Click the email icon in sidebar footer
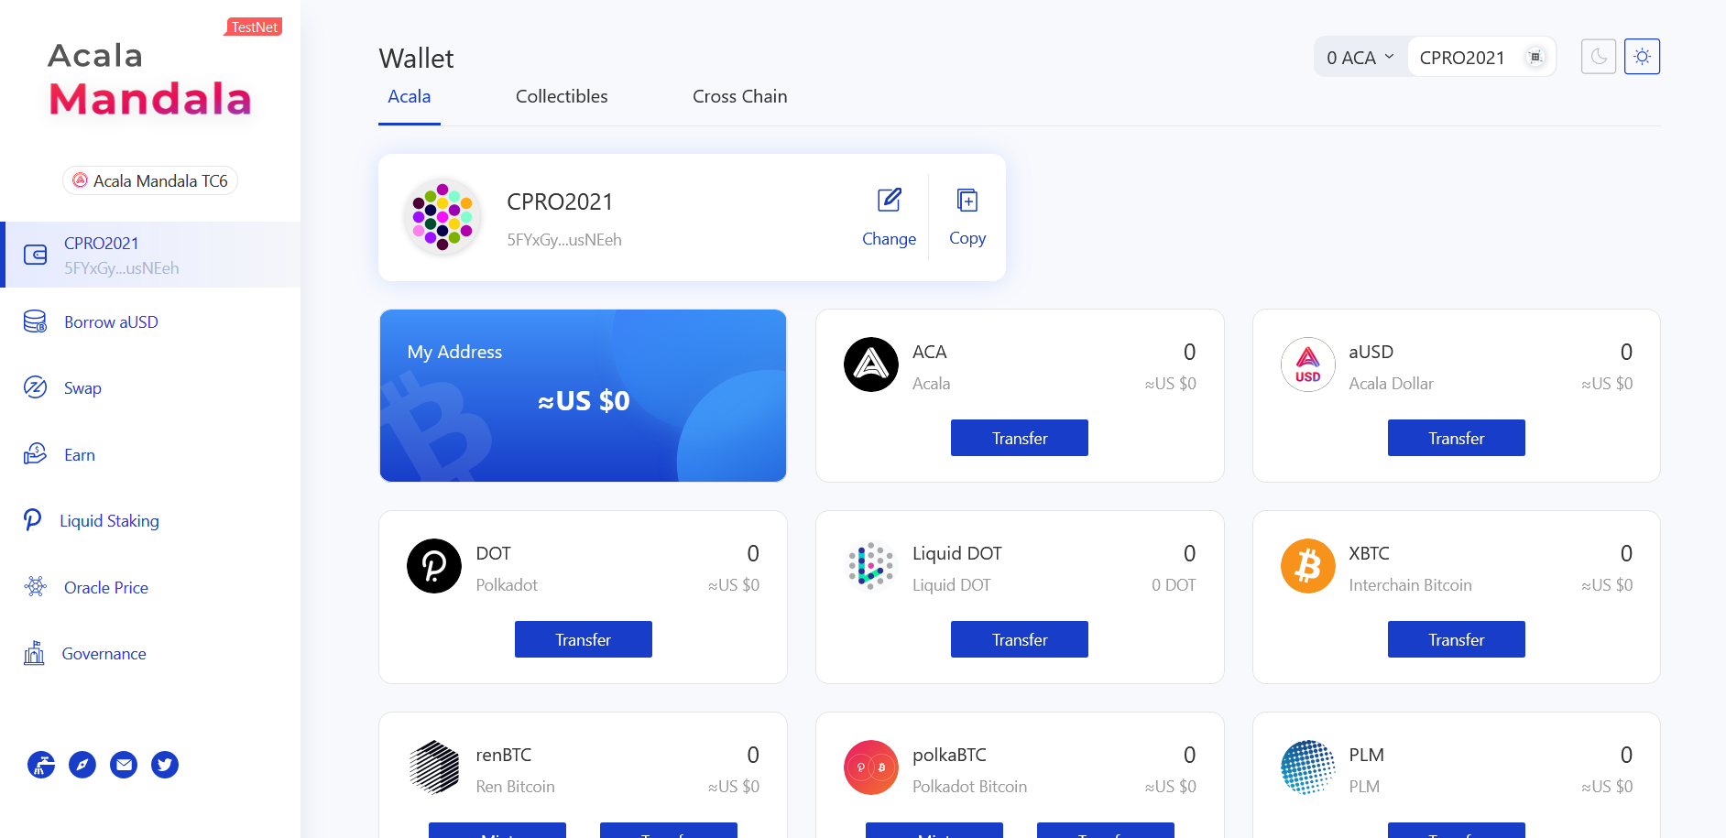Image resolution: width=1726 pixels, height=838 pixels. (124, 765)
